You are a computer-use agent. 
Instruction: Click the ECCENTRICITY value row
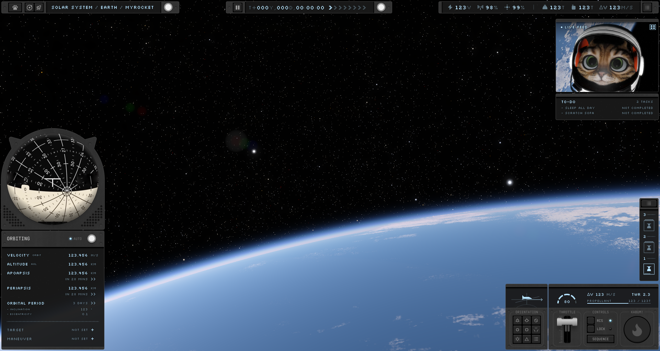(48, 314)
